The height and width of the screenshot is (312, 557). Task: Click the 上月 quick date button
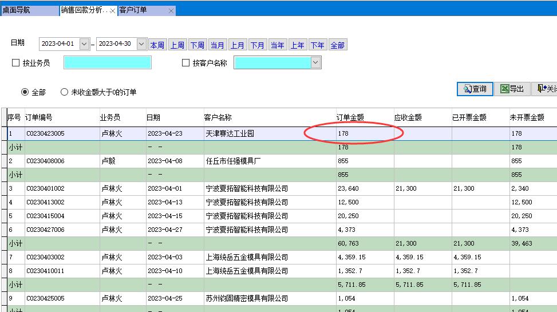pos(237,45)
